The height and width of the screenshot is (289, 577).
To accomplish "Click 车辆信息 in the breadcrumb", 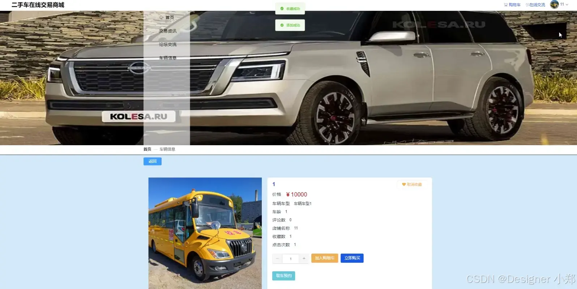I will (x=167, y=149).
